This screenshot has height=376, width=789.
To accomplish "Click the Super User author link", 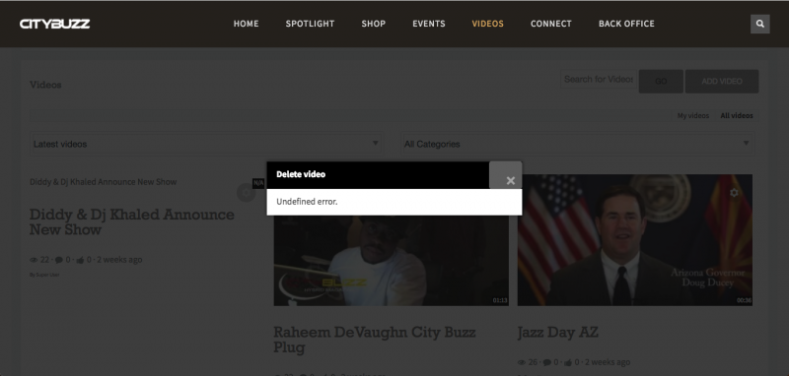I will tap(47, 275).
